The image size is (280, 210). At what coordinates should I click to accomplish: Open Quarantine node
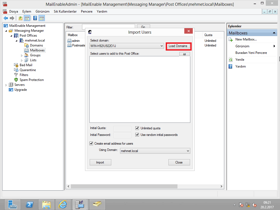(x=28, y=70)
